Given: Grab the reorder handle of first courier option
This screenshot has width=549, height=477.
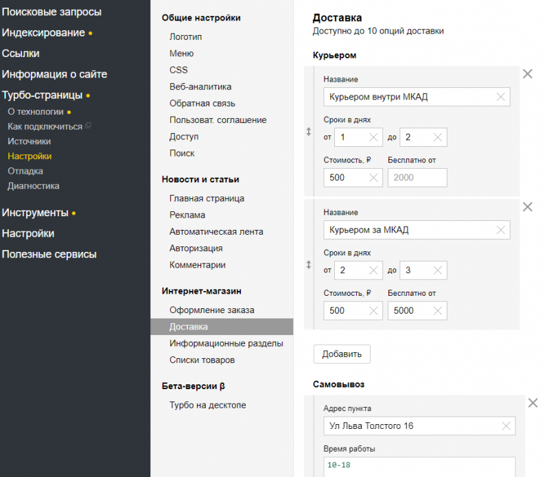Looking at the screenshot, I should pos(309,131).
